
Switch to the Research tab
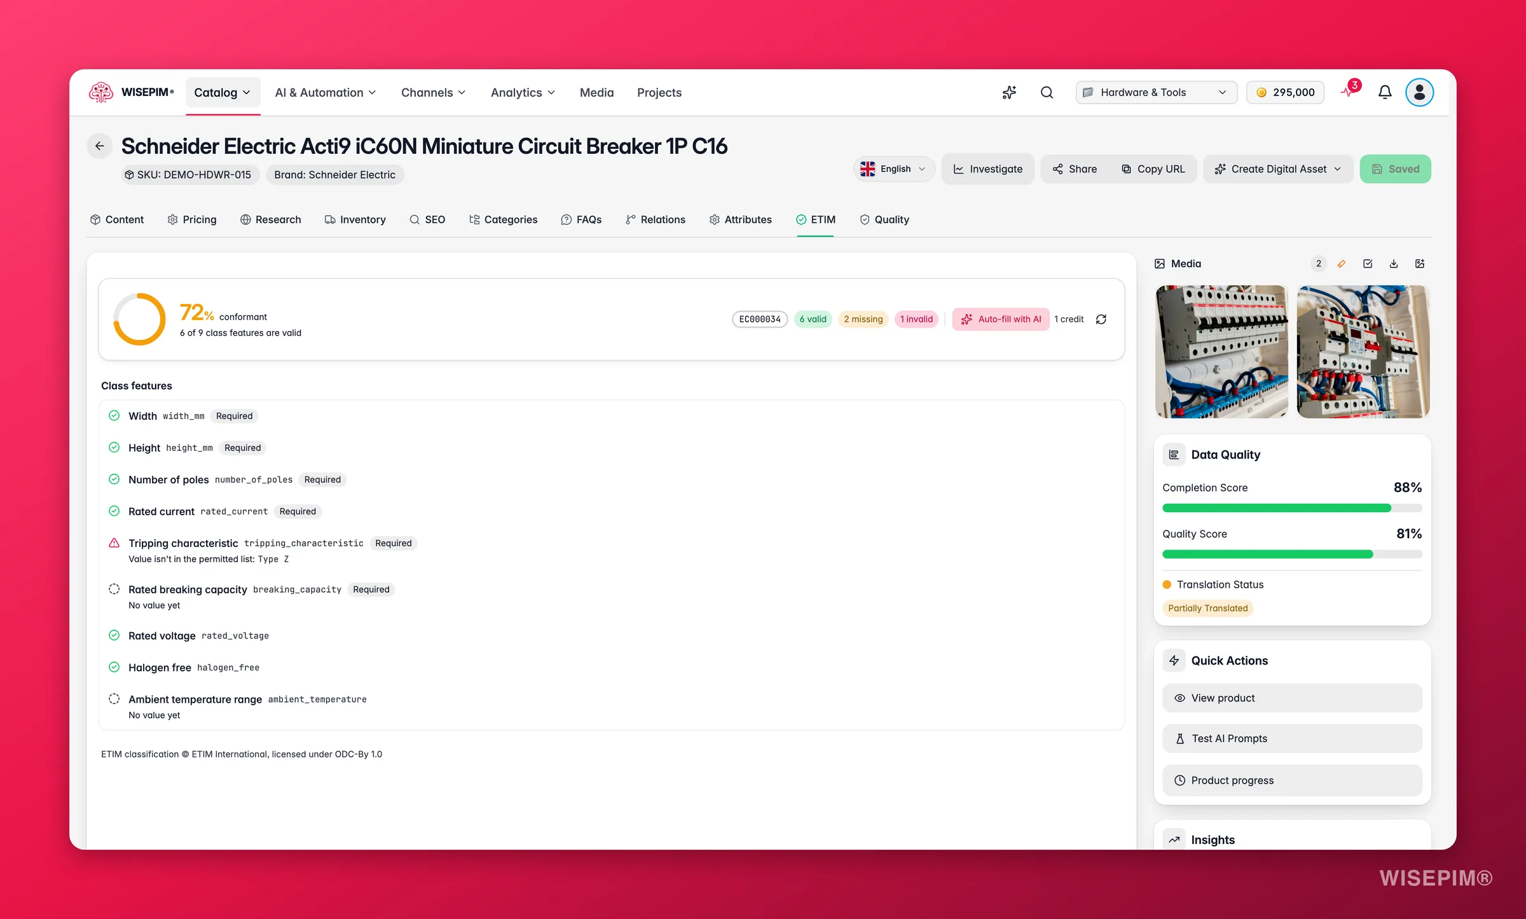[271, 219]
